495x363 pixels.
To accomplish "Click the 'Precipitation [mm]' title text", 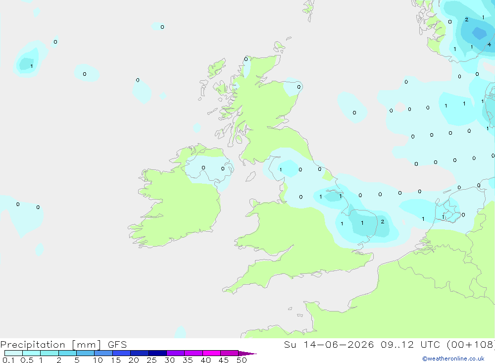I will coord(50,345).
